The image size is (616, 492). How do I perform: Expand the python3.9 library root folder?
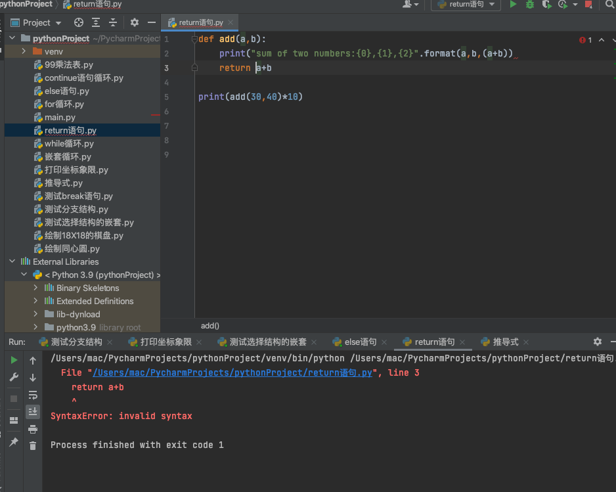35,327
